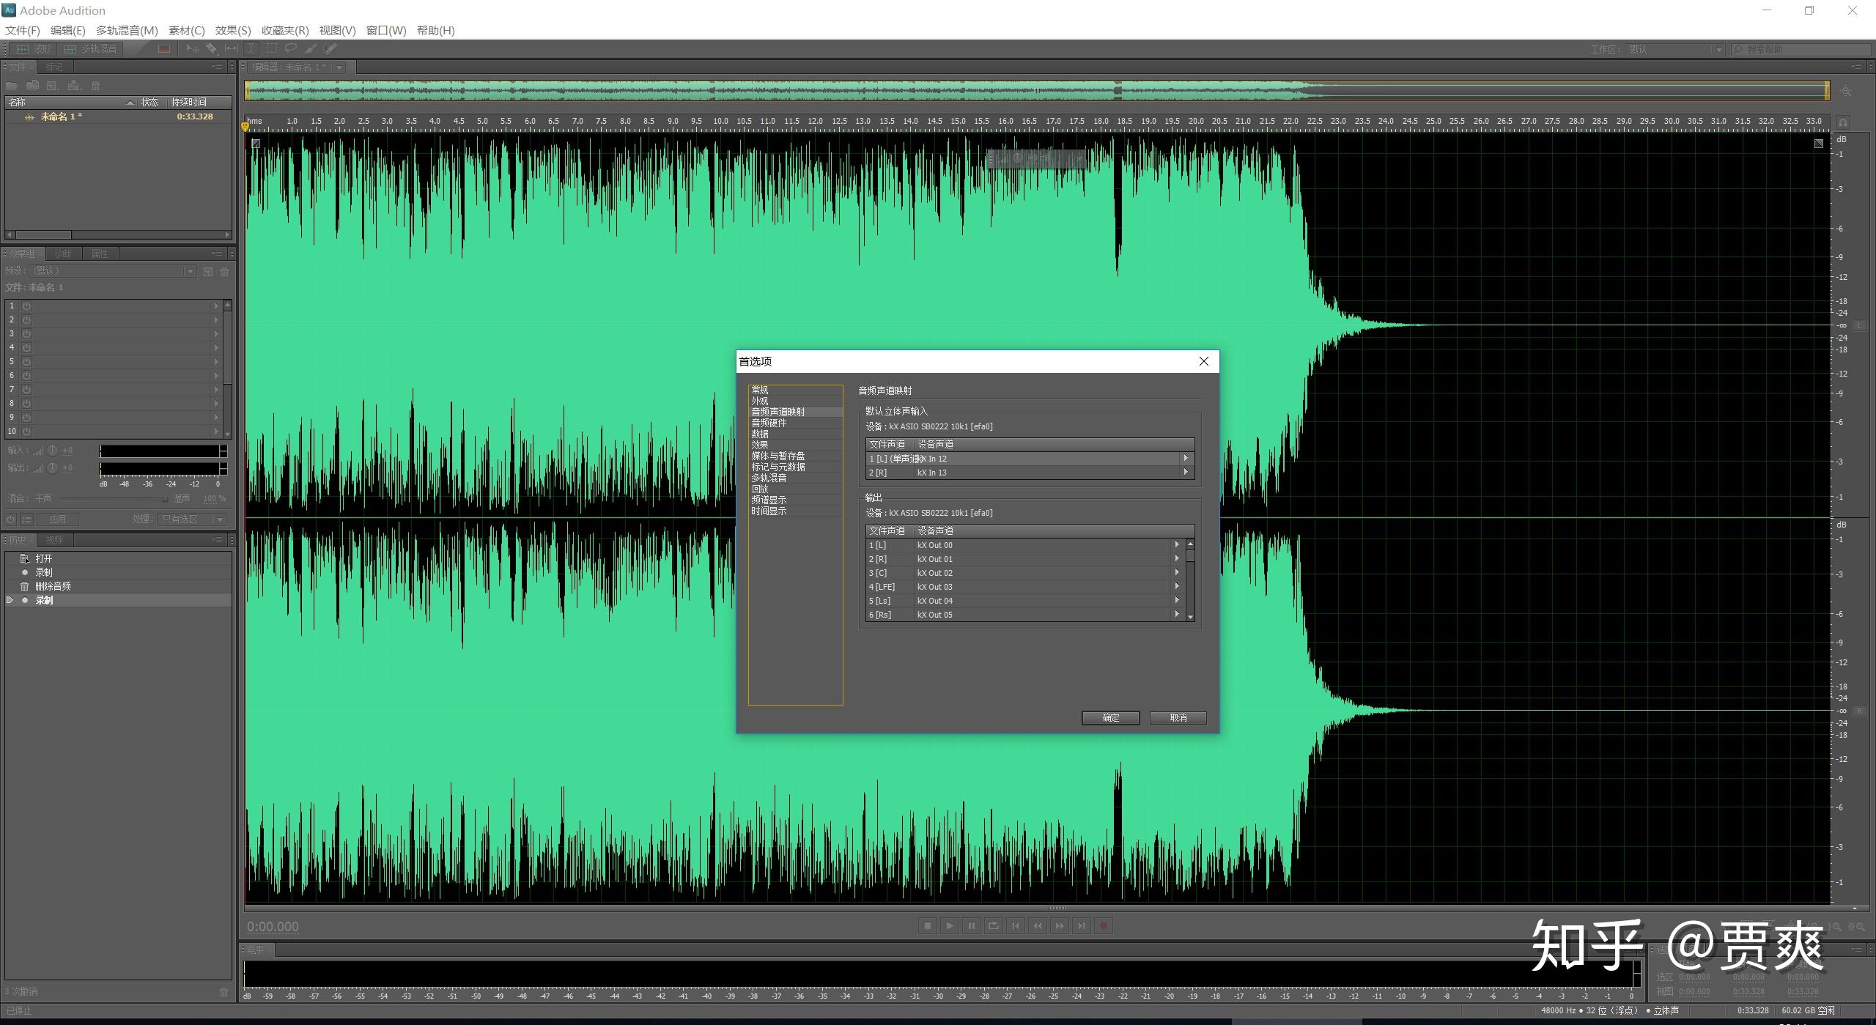Image resolution: width=1876 pixels, height=1025 pixels.
Task: Open the 文件(F) menu
Action: [x=23, y=30]
